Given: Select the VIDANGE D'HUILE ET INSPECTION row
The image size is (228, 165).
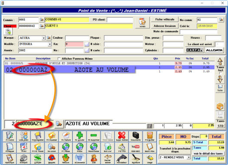Looking at the screenshot, I should (x=109, y=63).
